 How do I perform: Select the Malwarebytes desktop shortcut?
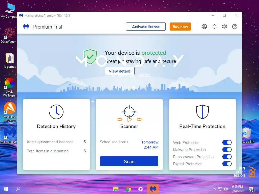[x=9, y=135]
